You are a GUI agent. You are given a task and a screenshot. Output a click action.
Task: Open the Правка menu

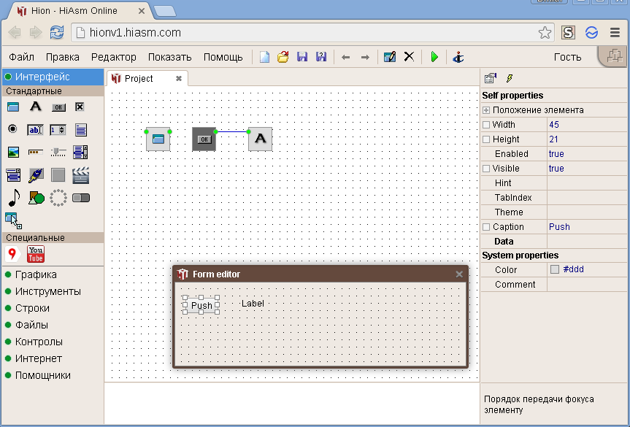pos(63,57)
